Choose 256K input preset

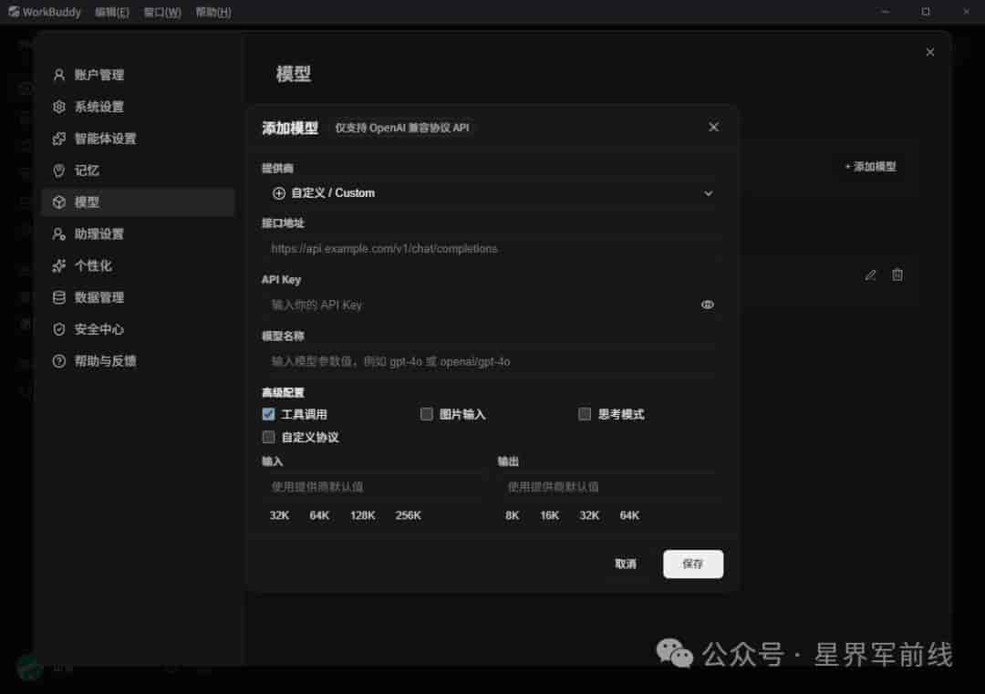pos(408,515)
